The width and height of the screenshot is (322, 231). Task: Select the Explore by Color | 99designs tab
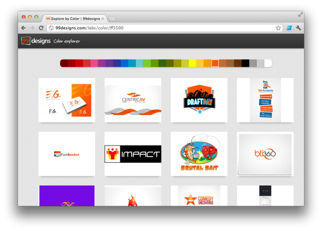coord(75,18)
